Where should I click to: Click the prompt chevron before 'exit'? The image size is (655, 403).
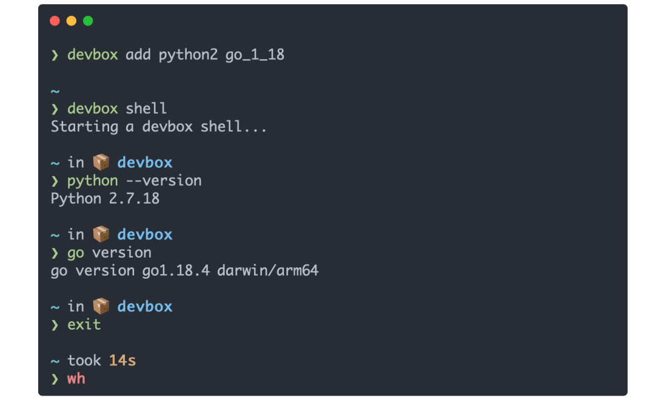pos(55,325)
